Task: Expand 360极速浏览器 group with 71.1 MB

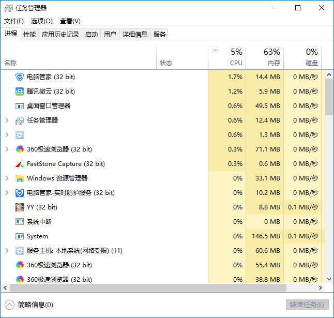Action: [7, 149]
